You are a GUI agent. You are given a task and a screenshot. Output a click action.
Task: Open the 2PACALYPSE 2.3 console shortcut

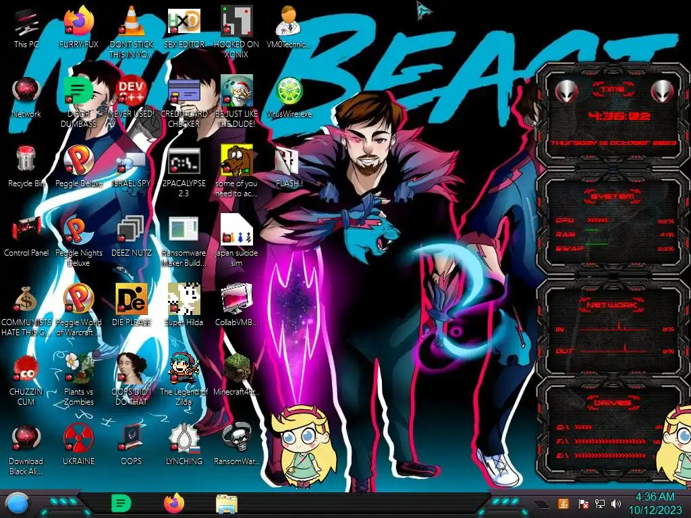click(x=184, y=172)
